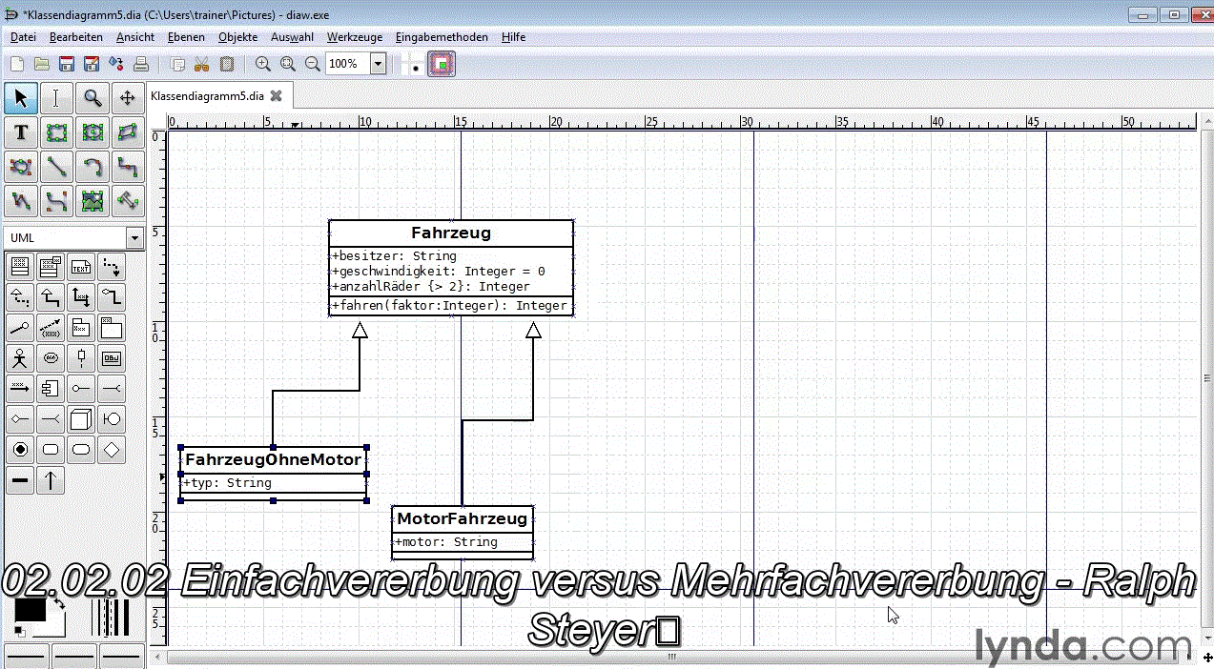Save the diagram with floppy icon
This screenshot has height=669, width=1214.
coord(67,64)
